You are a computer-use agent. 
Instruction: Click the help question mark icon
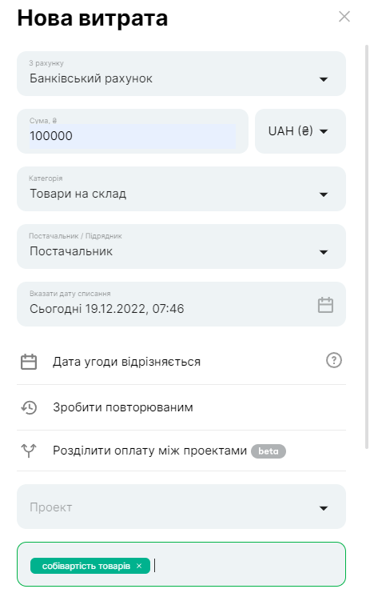334,360
